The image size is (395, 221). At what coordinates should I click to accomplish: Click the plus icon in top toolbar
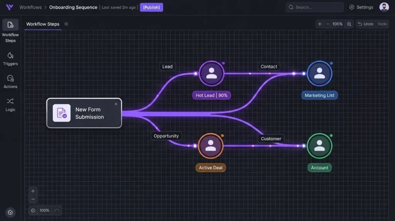click(320, 24)
